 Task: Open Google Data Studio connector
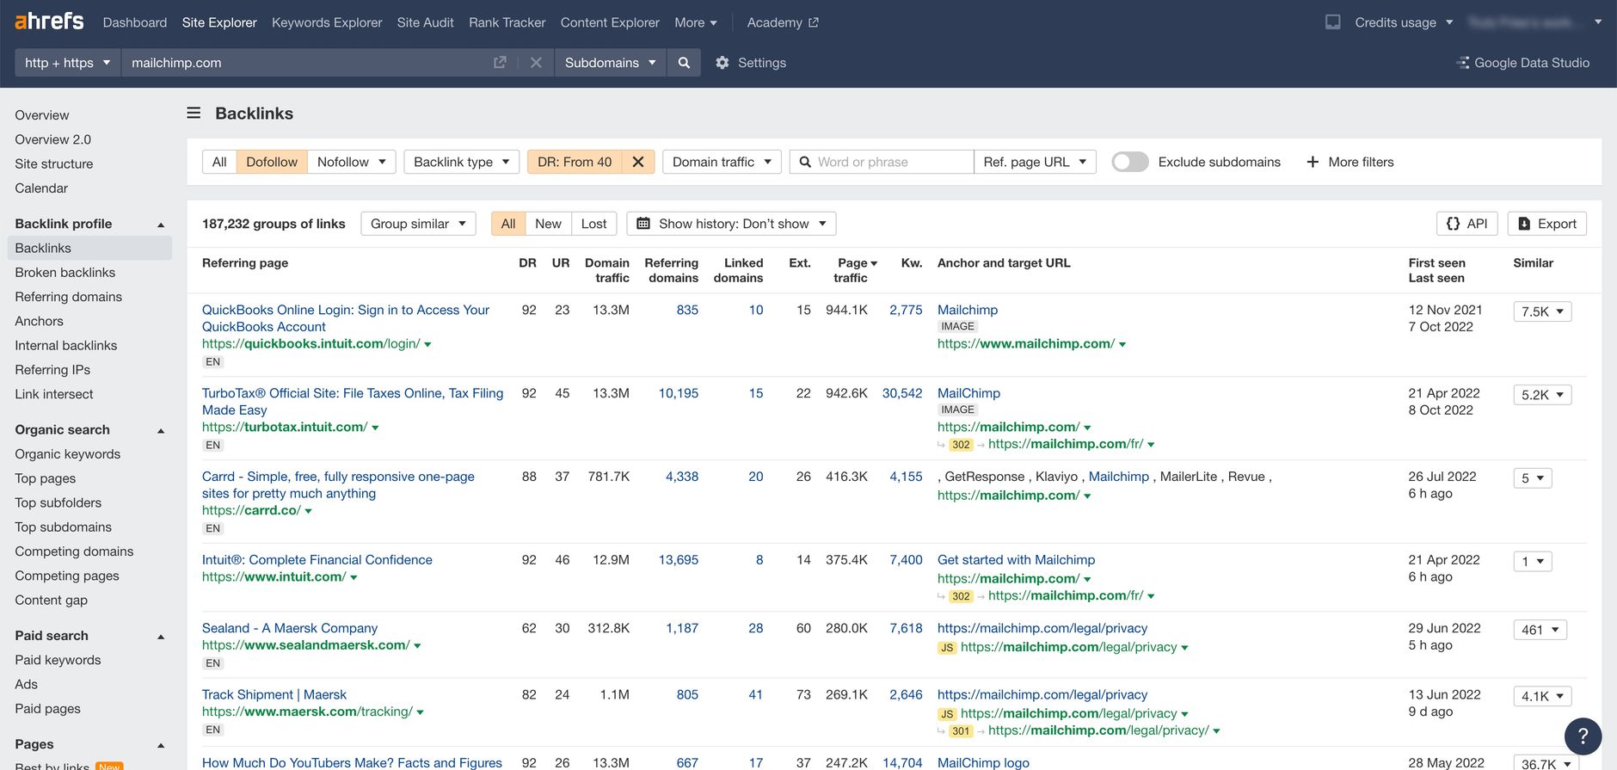click(x=1522, y=63)
